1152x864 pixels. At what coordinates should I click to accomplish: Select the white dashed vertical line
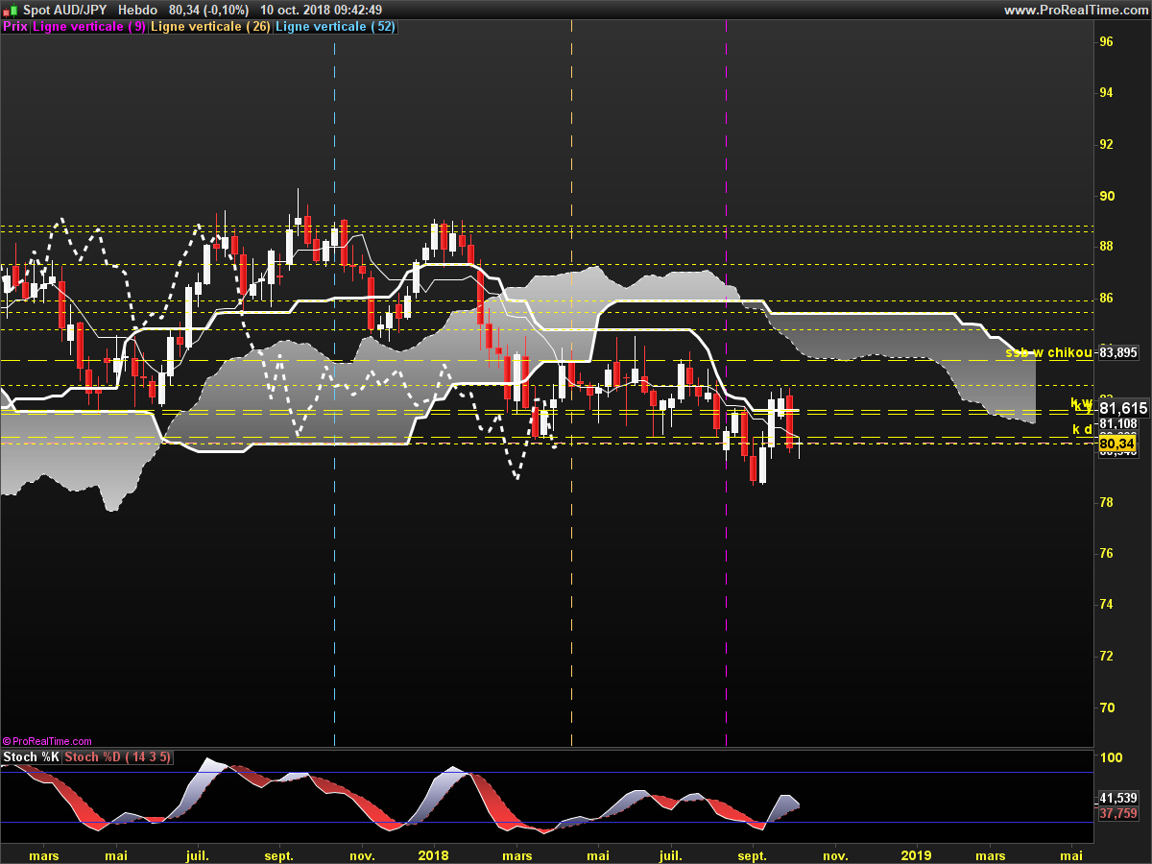571,384
